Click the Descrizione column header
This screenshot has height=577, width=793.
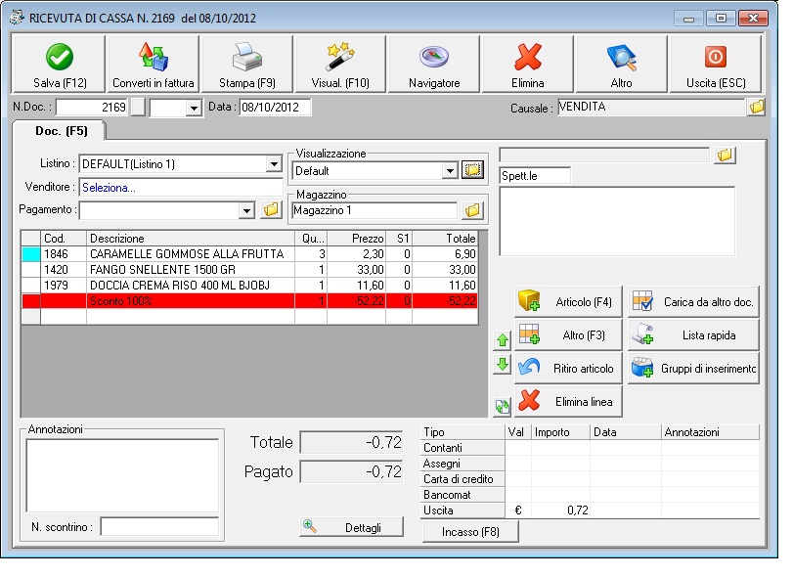(x=190, y=239)
